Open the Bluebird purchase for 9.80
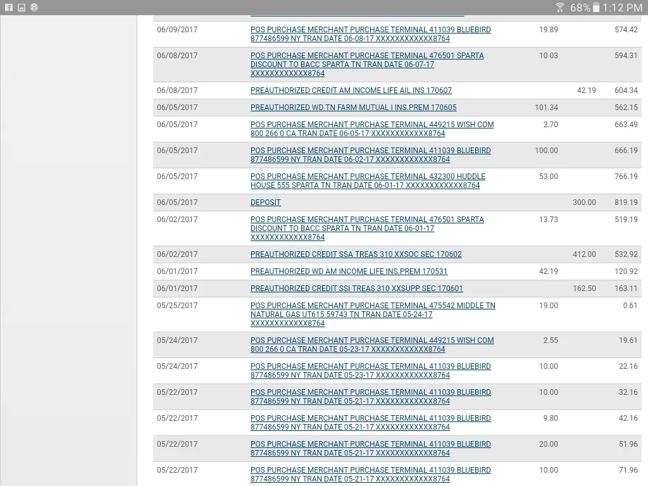Image resolution: width=648 pixels, height=486 pixels. (371, 422)
